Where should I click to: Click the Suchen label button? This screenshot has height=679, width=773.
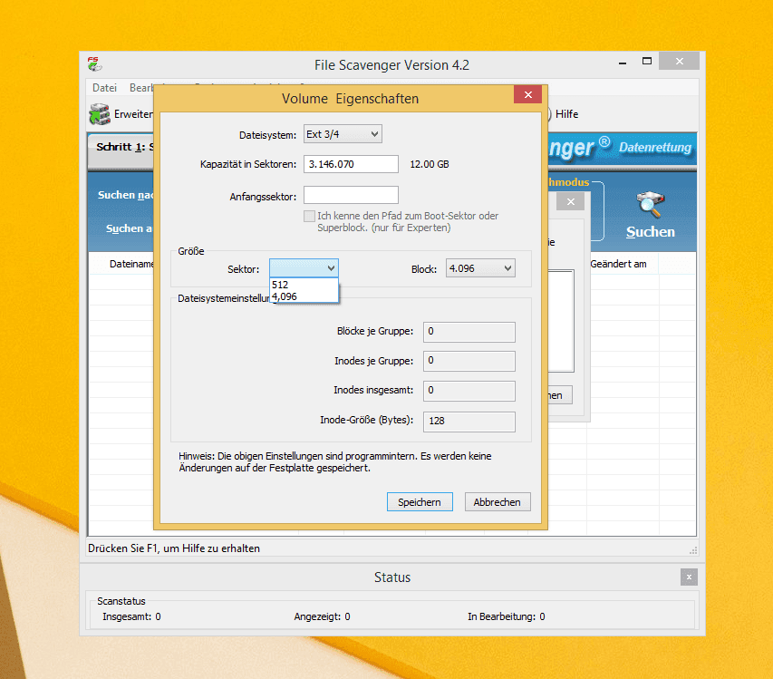pyautogui.click(x=651, y=232)
